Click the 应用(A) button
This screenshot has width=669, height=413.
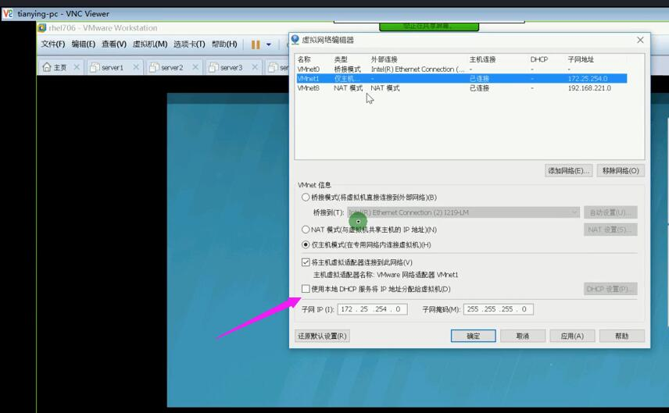(572, 336)
